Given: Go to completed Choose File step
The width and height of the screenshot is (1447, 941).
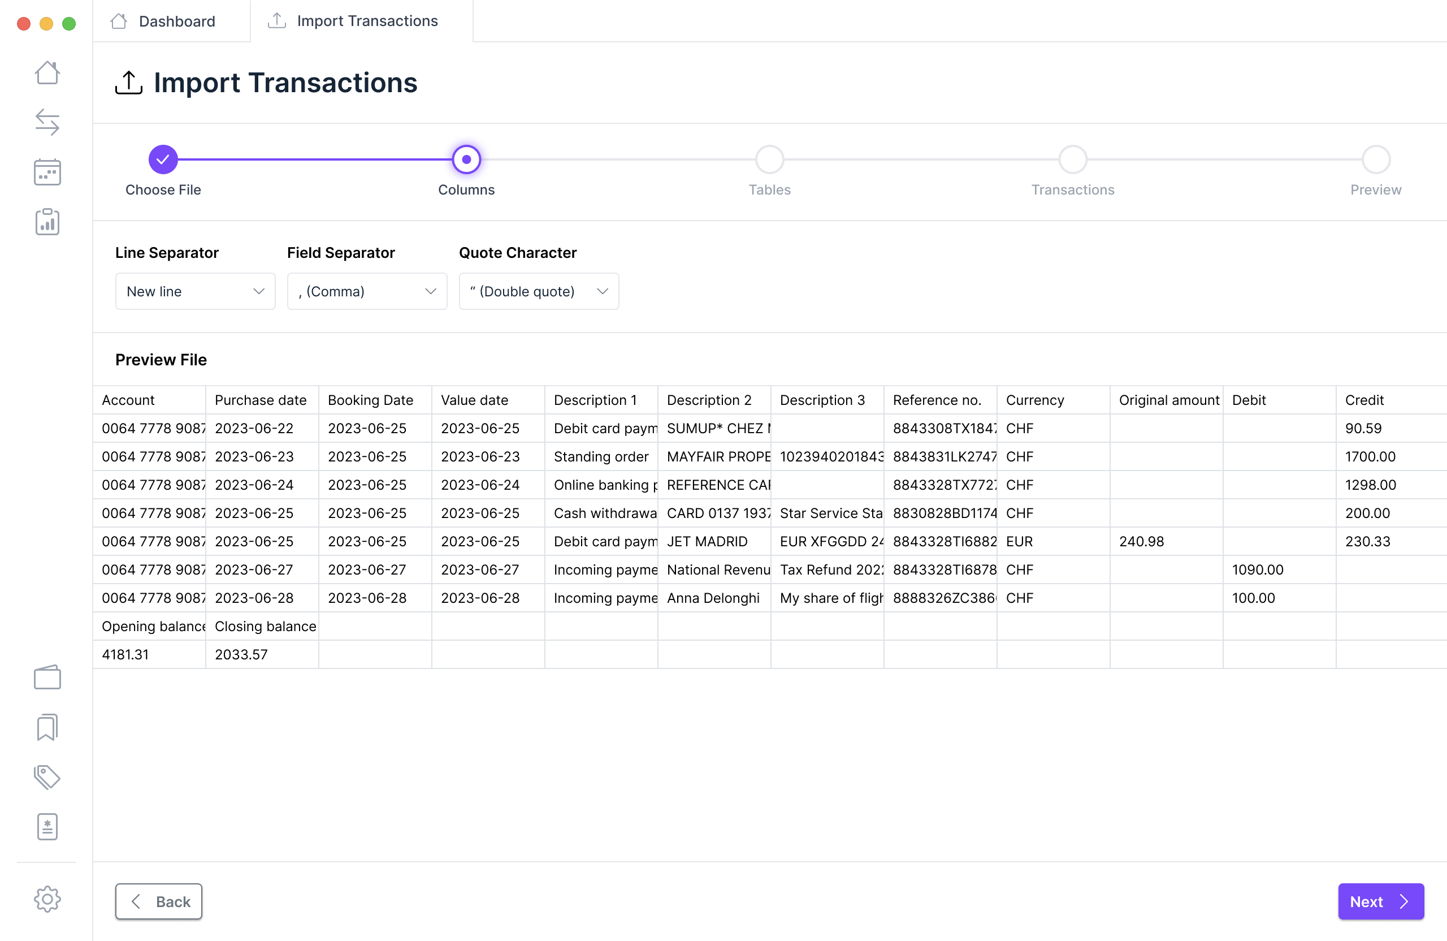Looking at the screenshot, I should 163,159.
